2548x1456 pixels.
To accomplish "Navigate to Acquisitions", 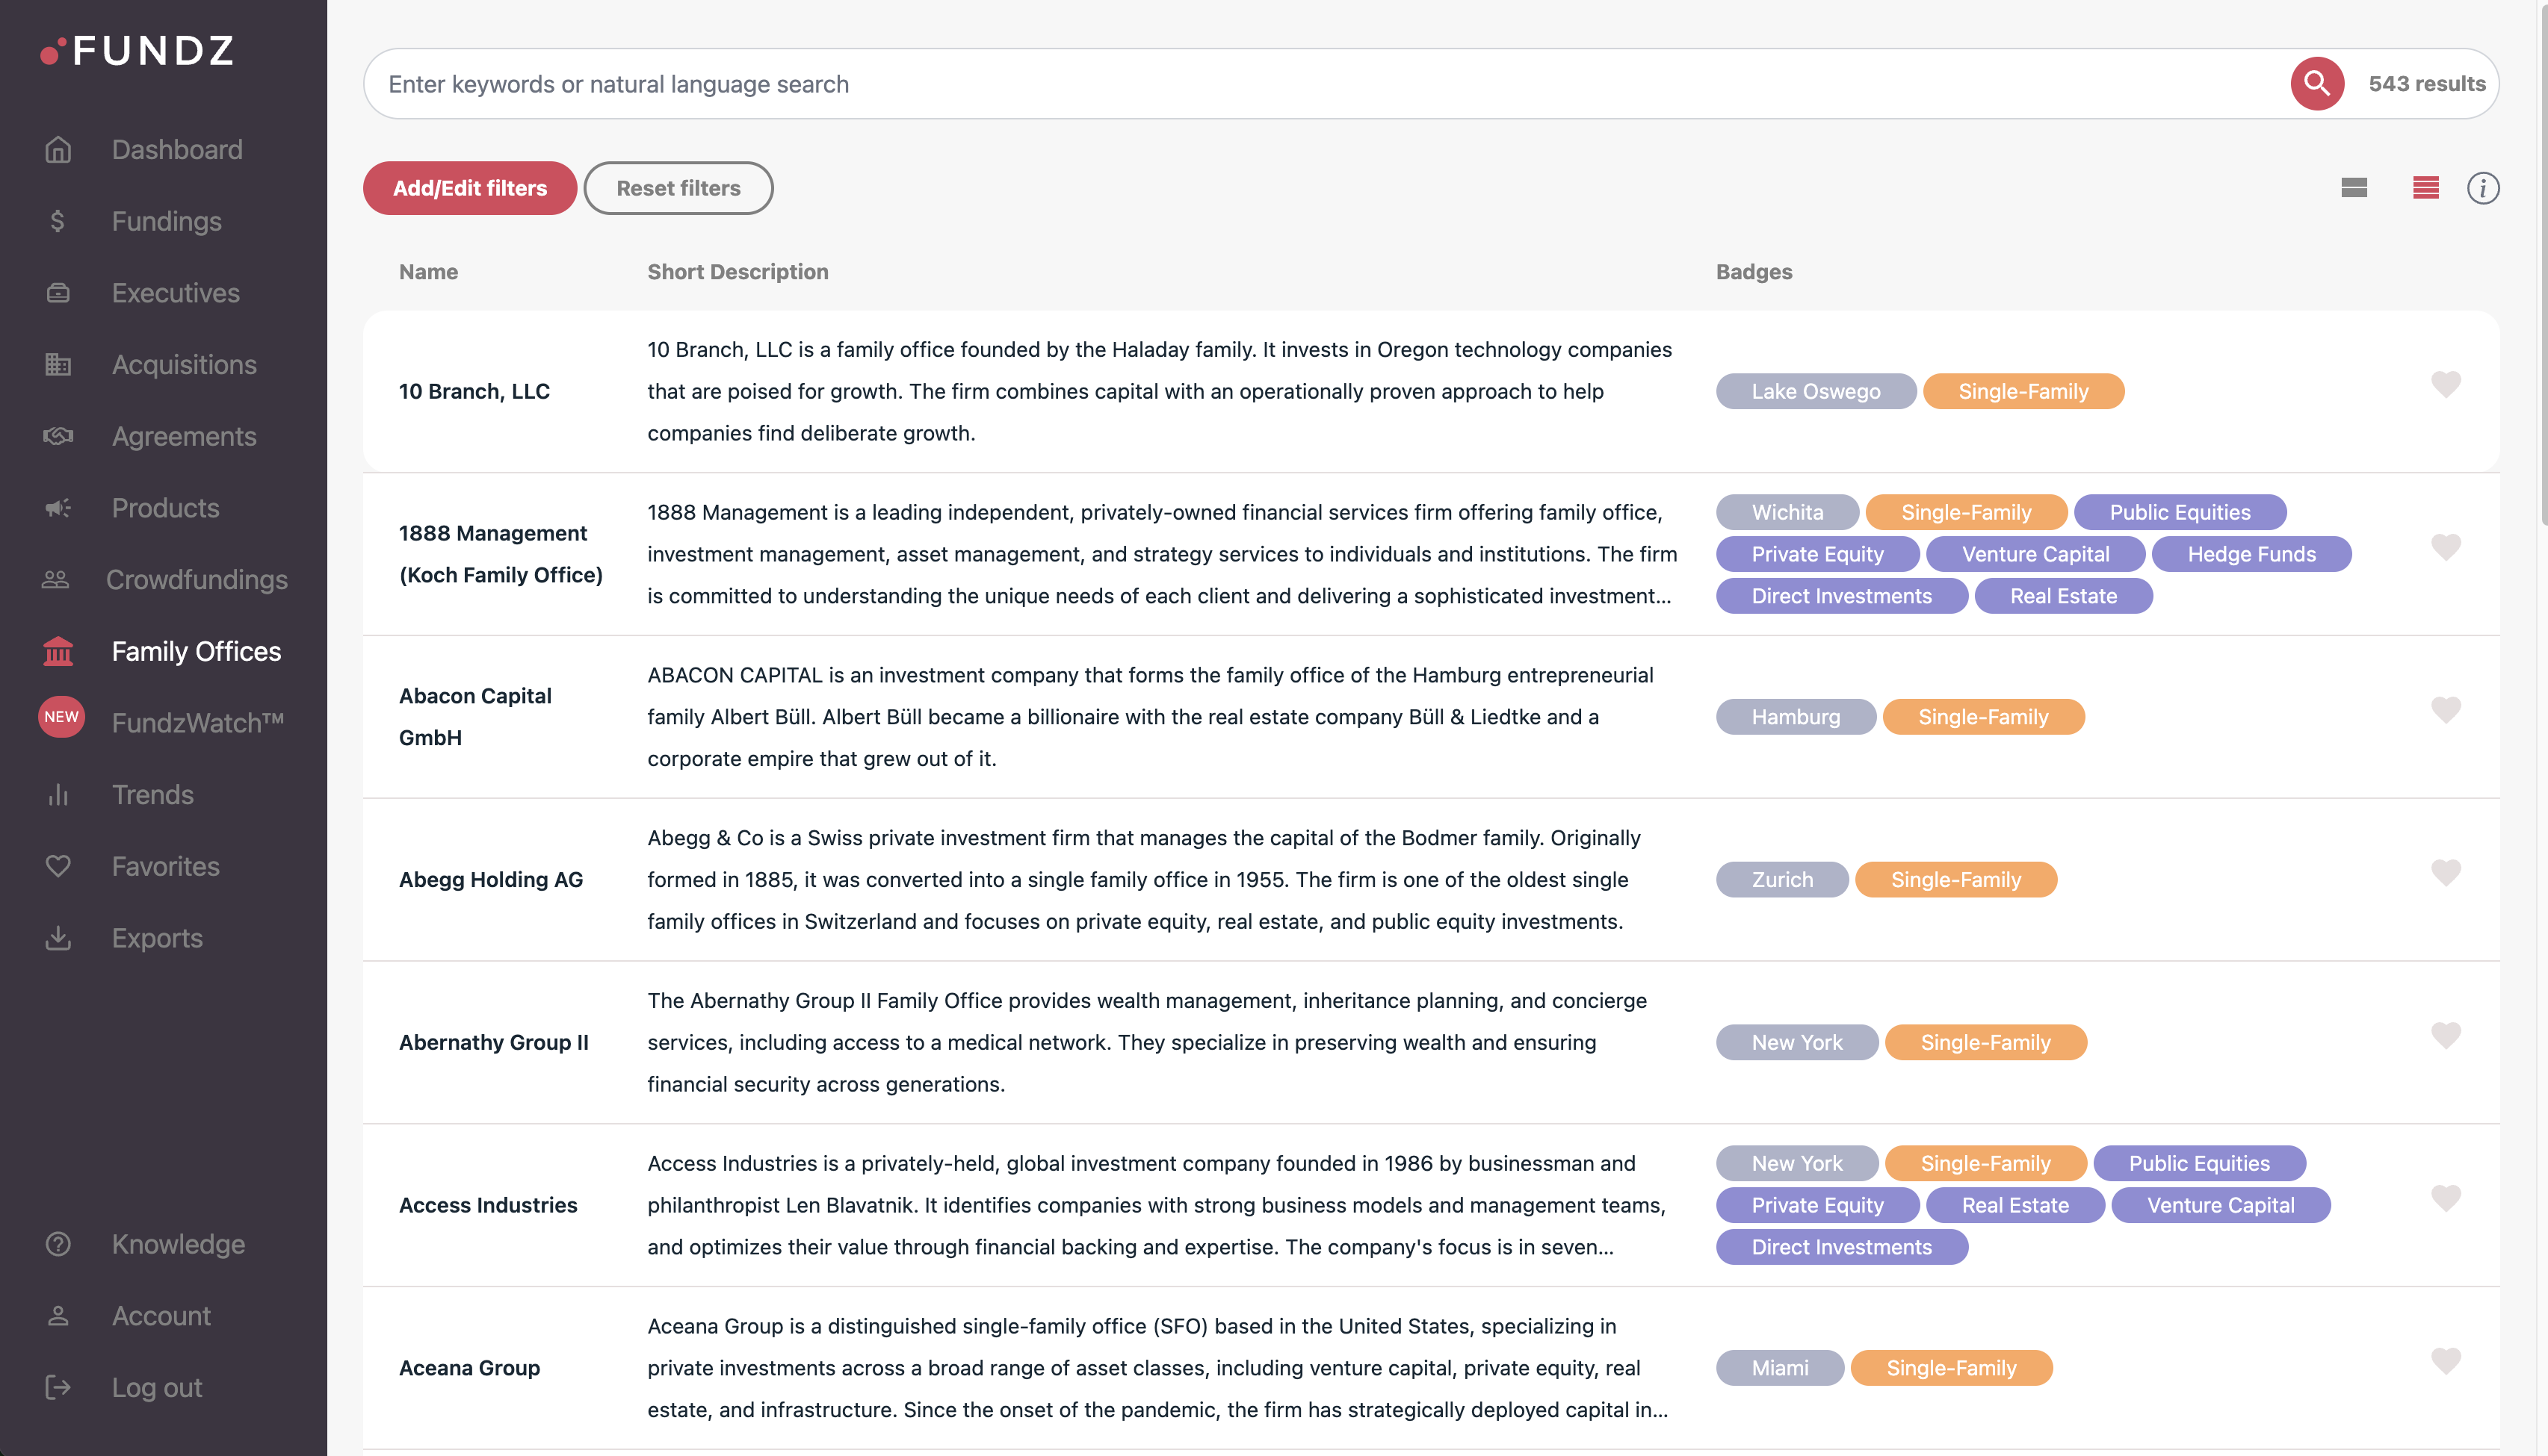I will click(x=184, y=365).
